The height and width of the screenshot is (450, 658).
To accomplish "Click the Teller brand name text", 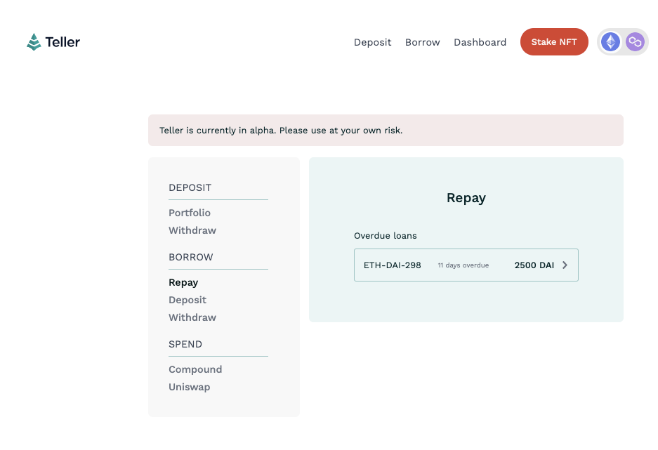I will tap(62, 42).
